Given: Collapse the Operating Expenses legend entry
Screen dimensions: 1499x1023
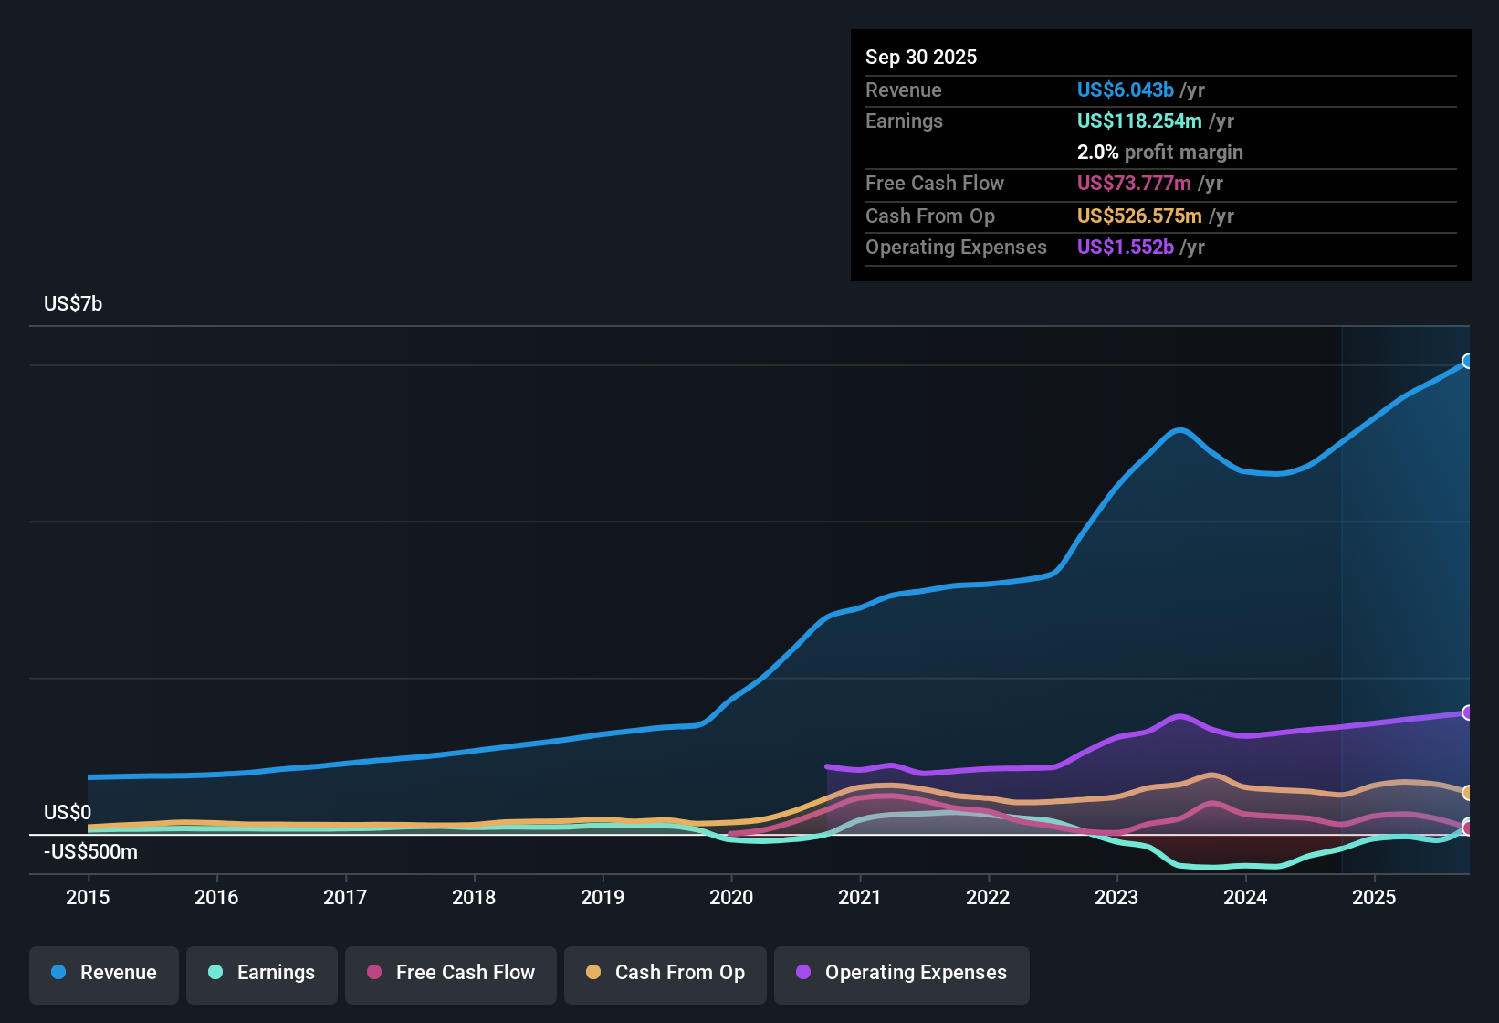Looking at the screenshot, I should tap(901, 973).
